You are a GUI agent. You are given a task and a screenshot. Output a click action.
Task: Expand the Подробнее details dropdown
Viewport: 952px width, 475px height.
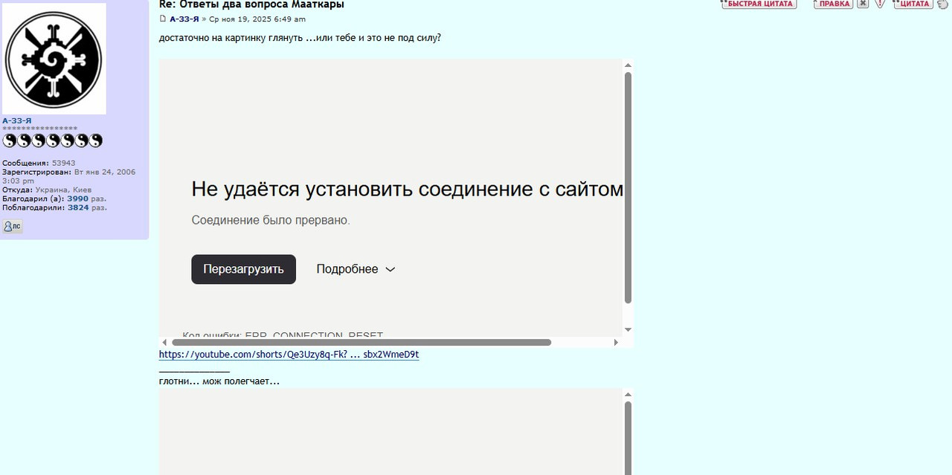(356, 269)
